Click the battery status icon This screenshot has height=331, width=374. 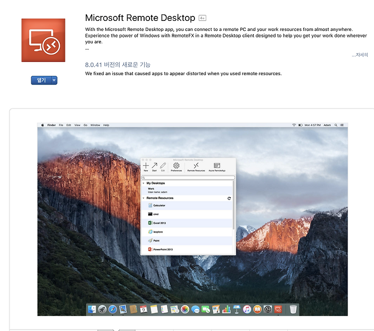point(300,125)
